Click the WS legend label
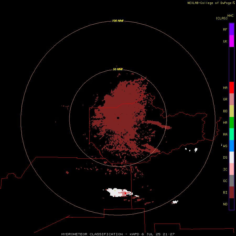236x236 pixels. [225, 146]
